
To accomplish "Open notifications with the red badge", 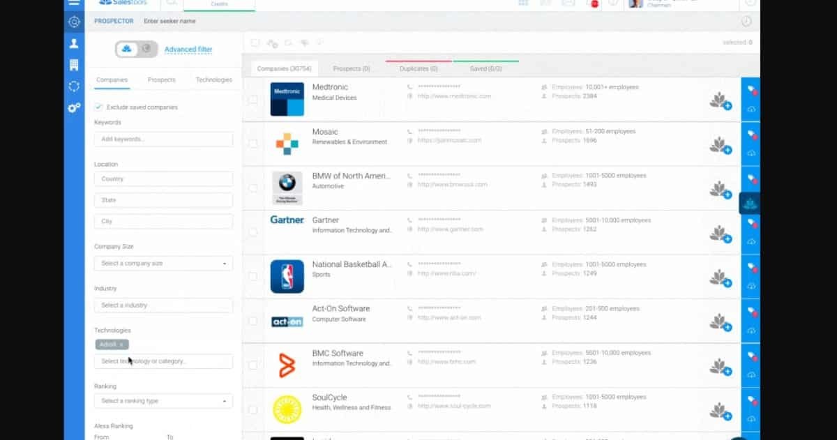I will pos(595,3).
